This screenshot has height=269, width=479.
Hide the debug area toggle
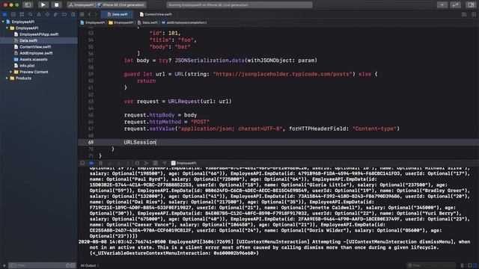(82, 163)
